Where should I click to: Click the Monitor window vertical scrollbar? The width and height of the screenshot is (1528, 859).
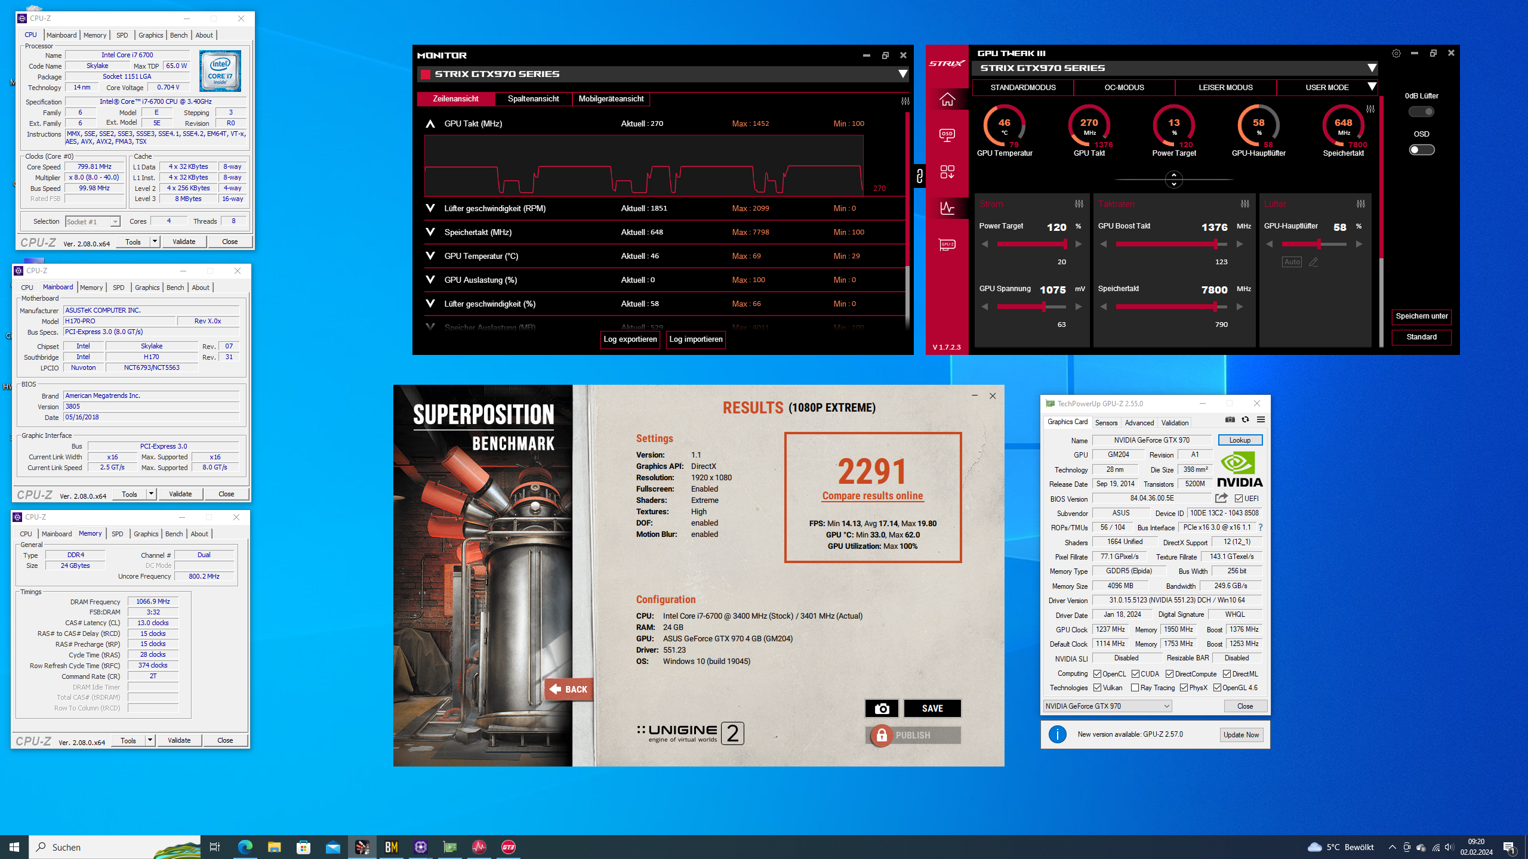(907, 221)
